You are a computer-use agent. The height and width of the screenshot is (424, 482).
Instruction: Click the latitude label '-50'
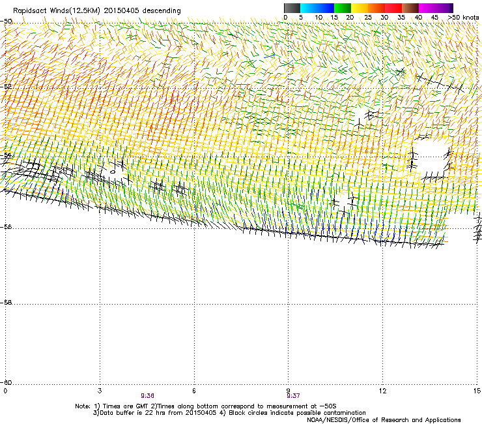pos(6,22)
